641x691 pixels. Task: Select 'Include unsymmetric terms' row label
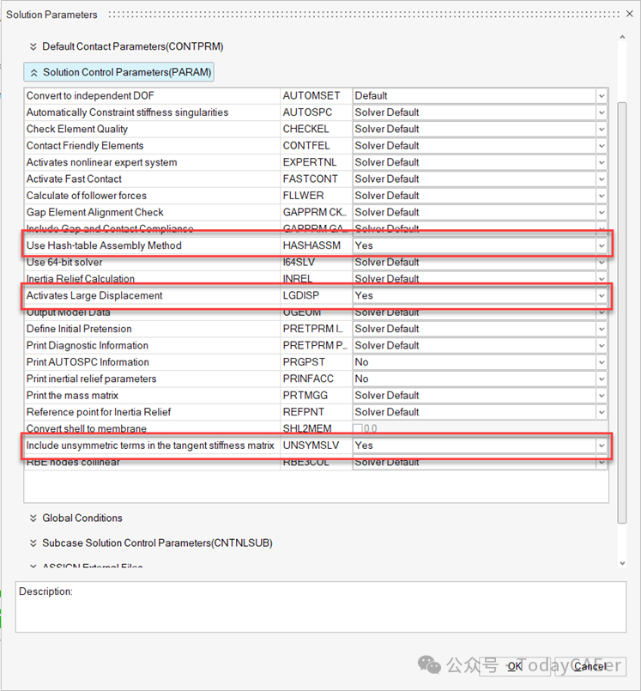coord(150,446)
